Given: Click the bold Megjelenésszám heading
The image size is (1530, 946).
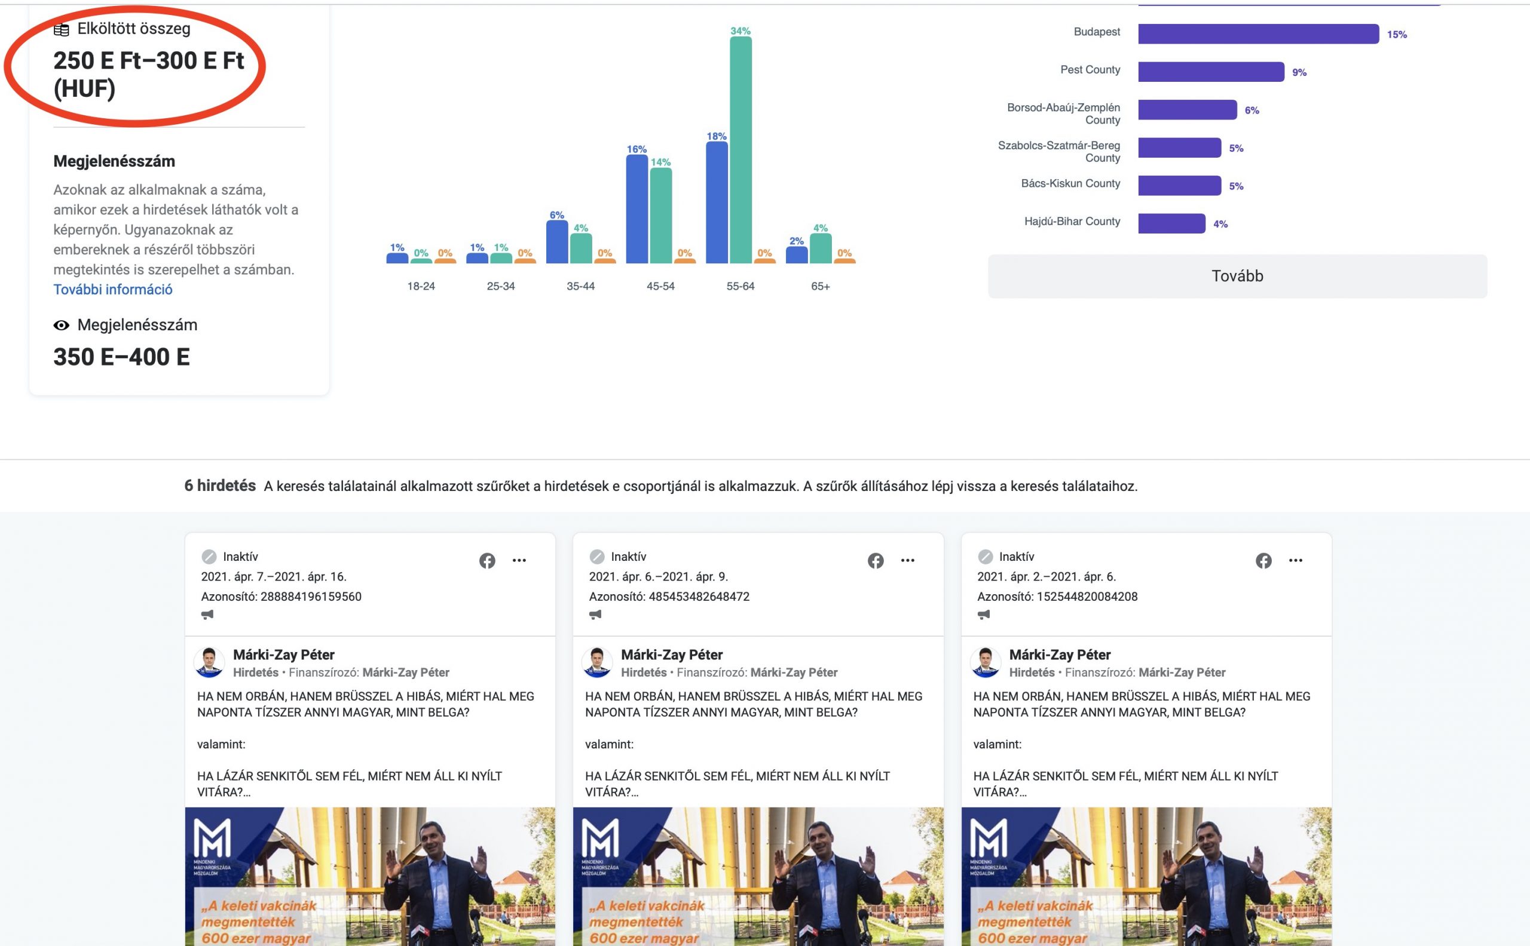Looking at the screenshot, I should tap(114, 161).
